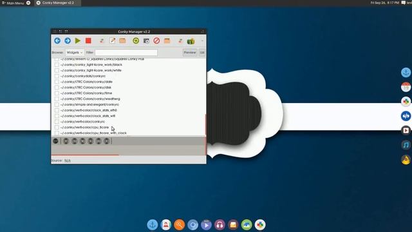
Task: Select row text verti-color/conkyrc
Action: point(82,122)
